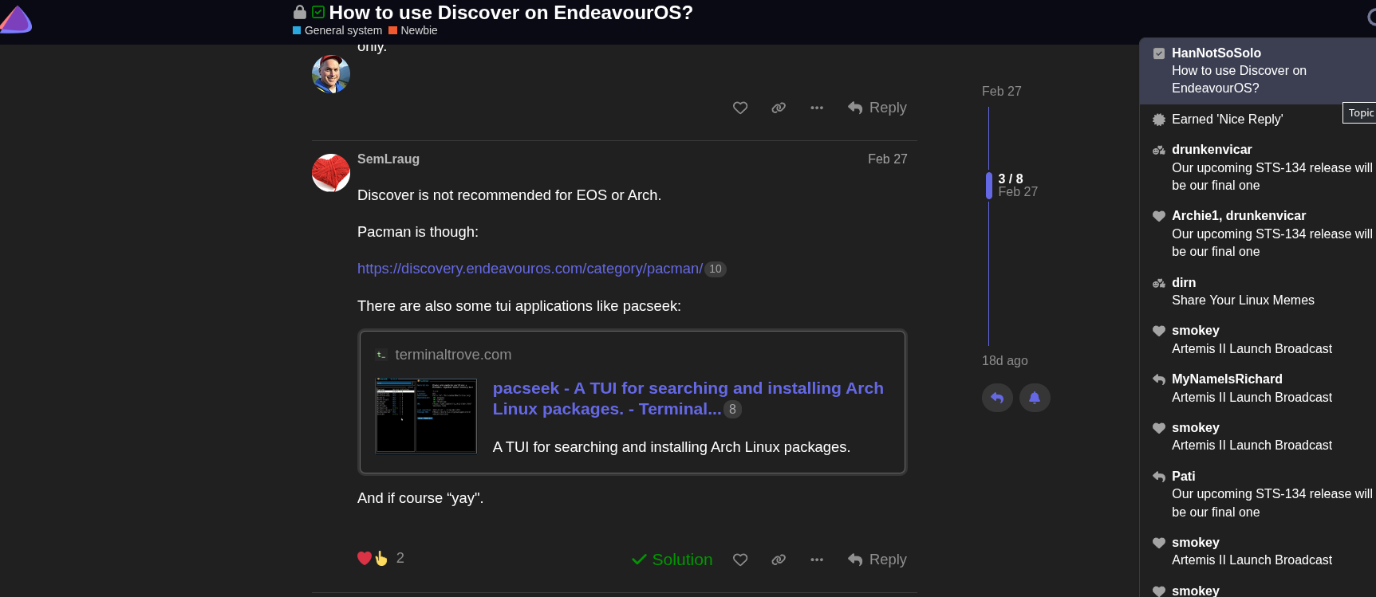Like SemLraug's post with the heart icon
Screen dimensions: 1376x597
click(740, 560)
